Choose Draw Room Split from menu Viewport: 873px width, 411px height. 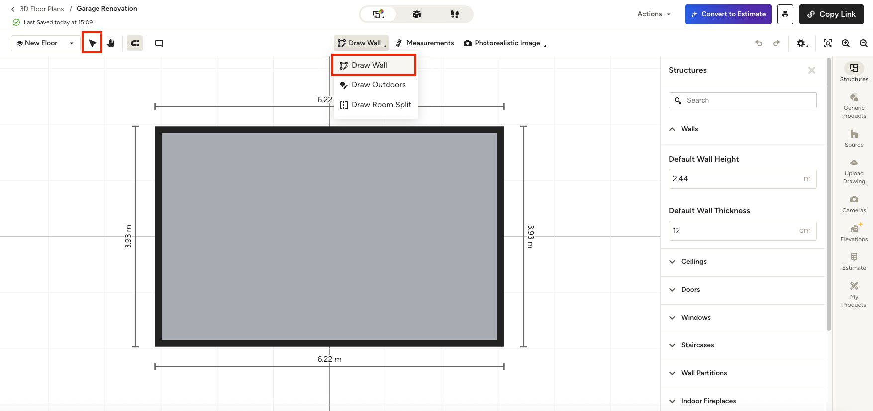tap(376, 105)
